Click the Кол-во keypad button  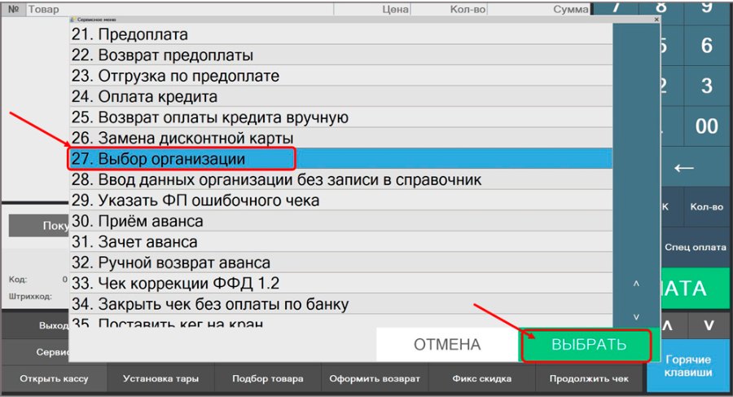pos(706,207)
